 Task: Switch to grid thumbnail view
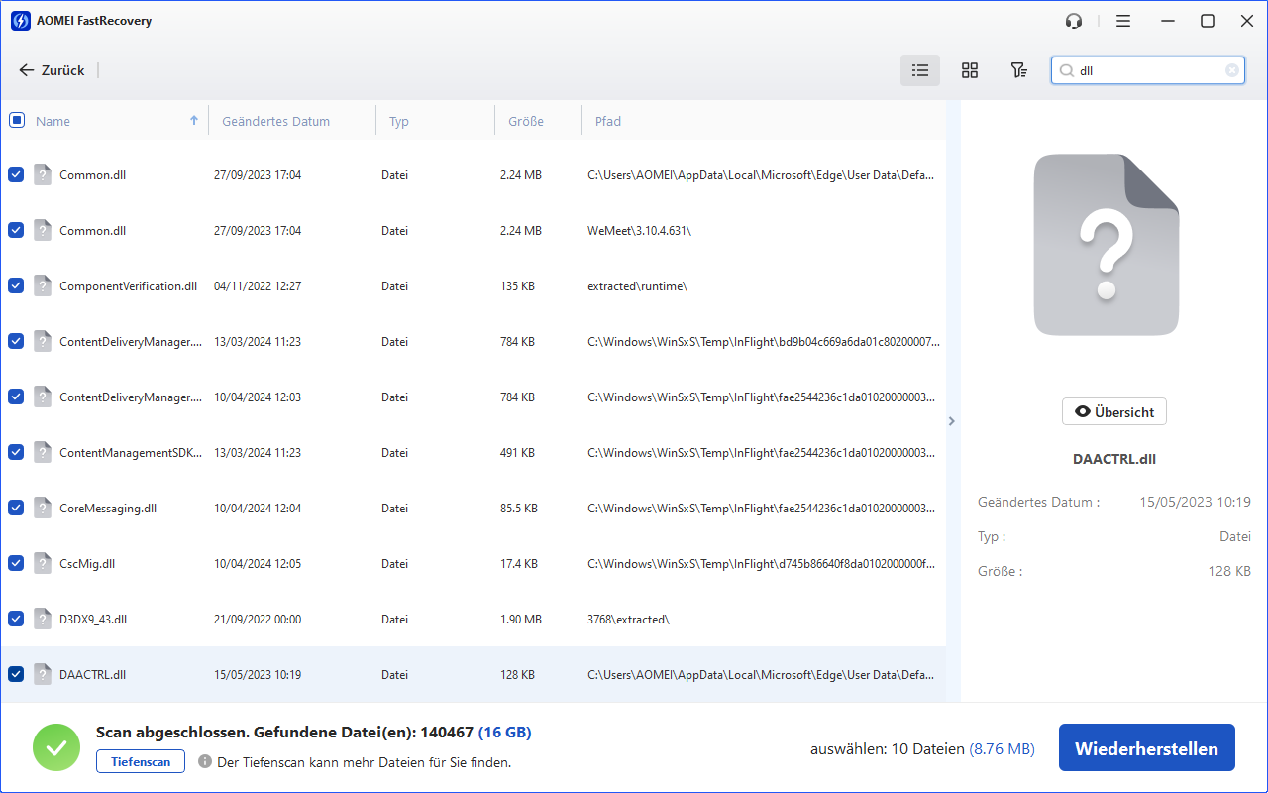[x=970, y=70]
